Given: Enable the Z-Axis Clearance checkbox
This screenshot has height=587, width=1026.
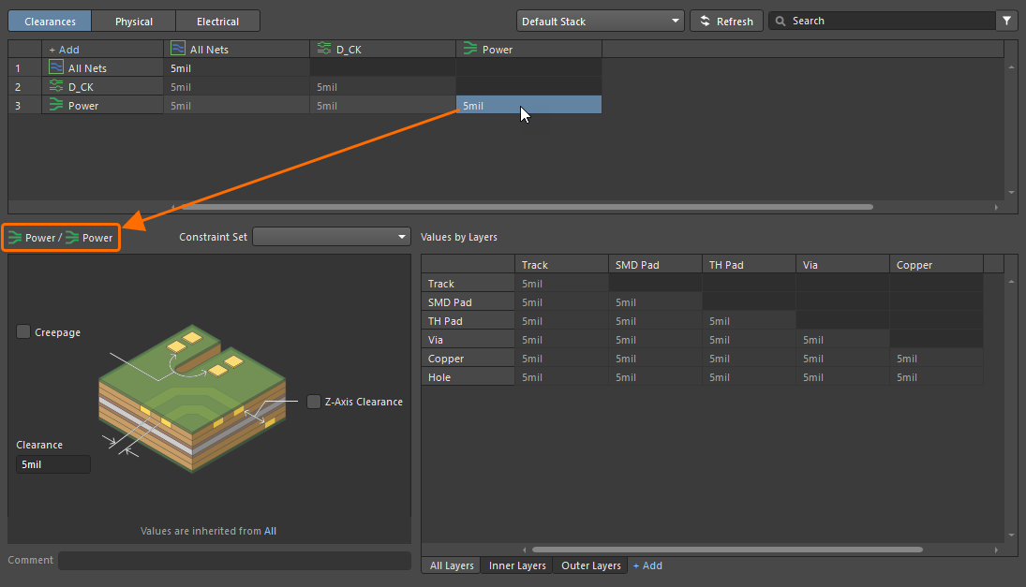Looking at the screenshot, I should click(x=314, y=402).
